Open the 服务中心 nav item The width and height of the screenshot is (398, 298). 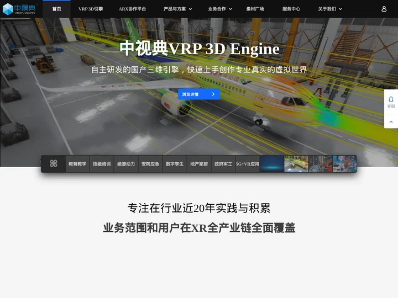click(x=291, y=9)
